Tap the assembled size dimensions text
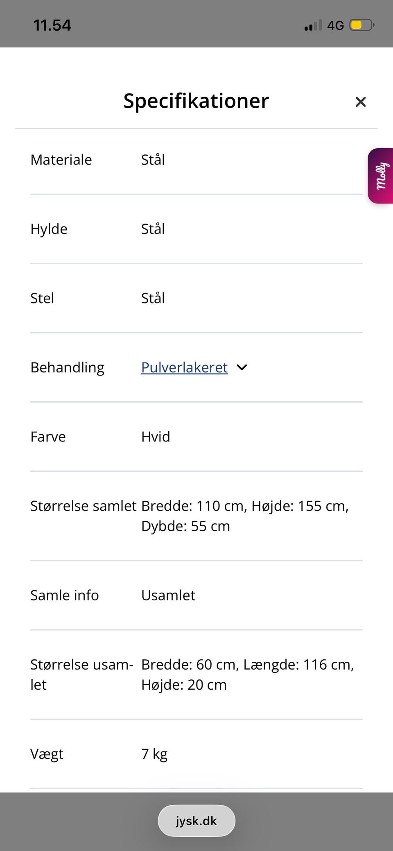Viewport: 393px width, 851px height. 244,516
